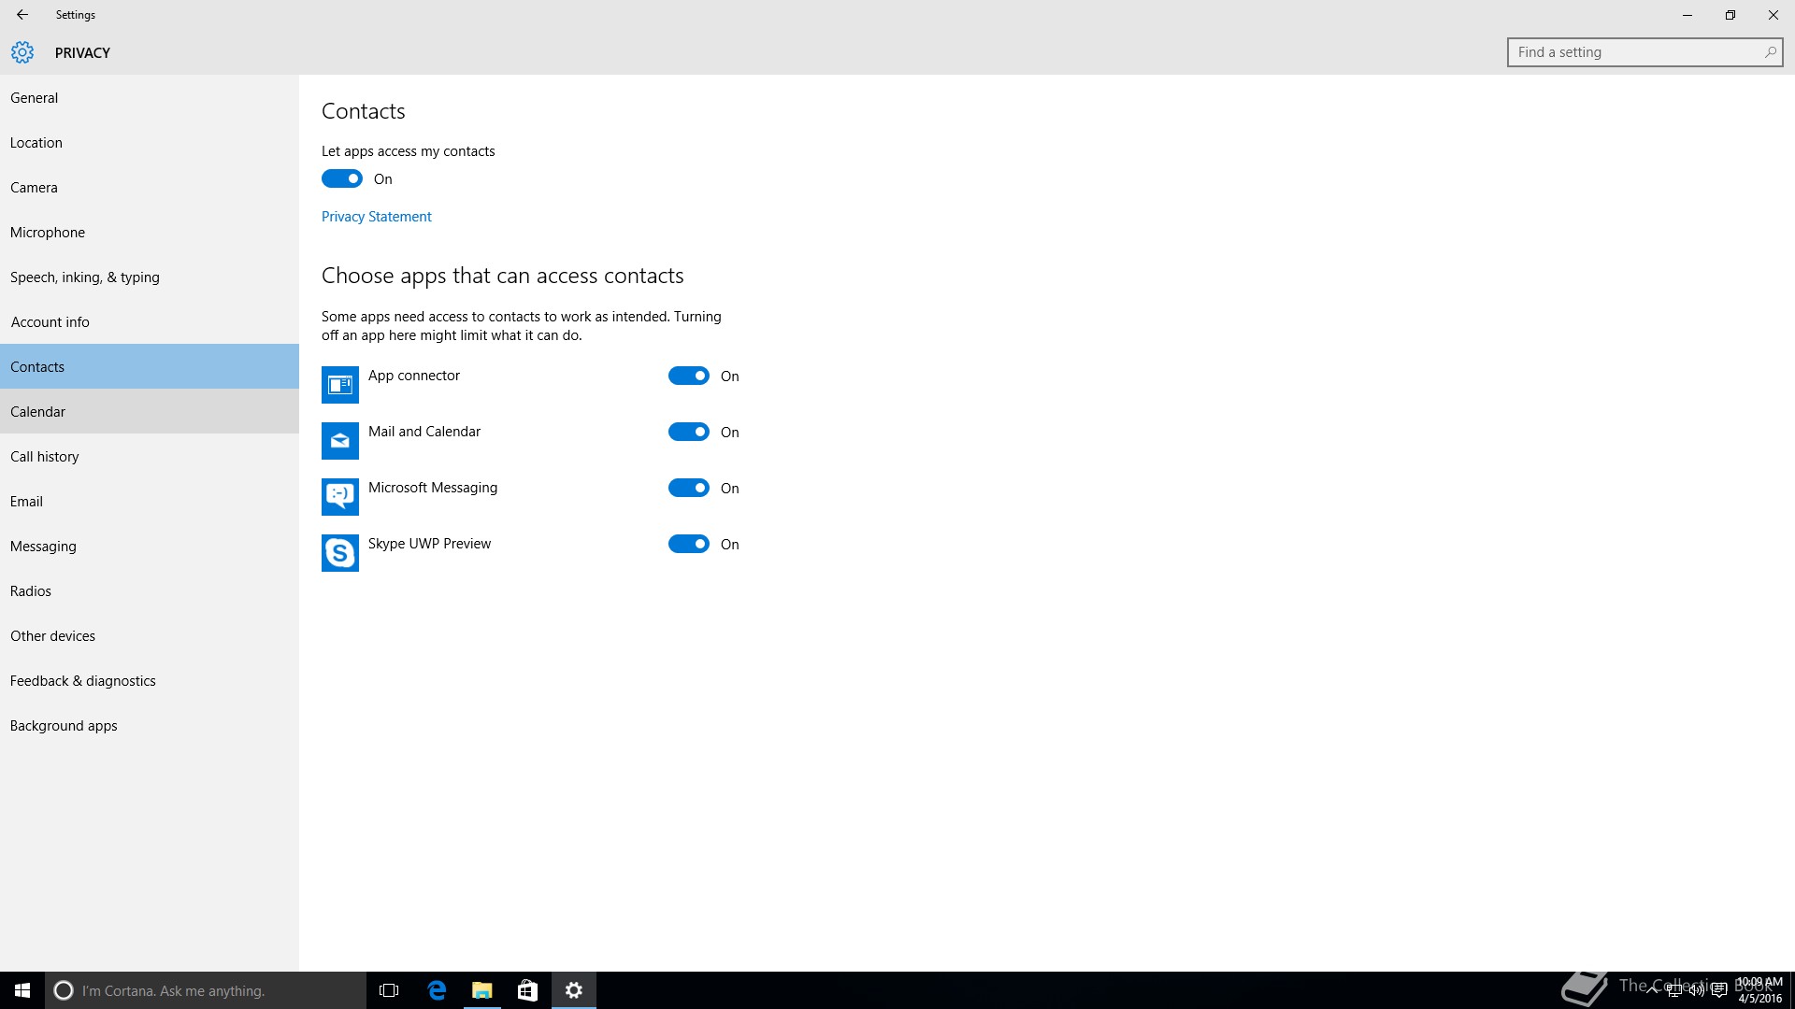Select Messaging in the sidebar
Viewport: 1795px width, 1009px height.
(x=150, y=546)
